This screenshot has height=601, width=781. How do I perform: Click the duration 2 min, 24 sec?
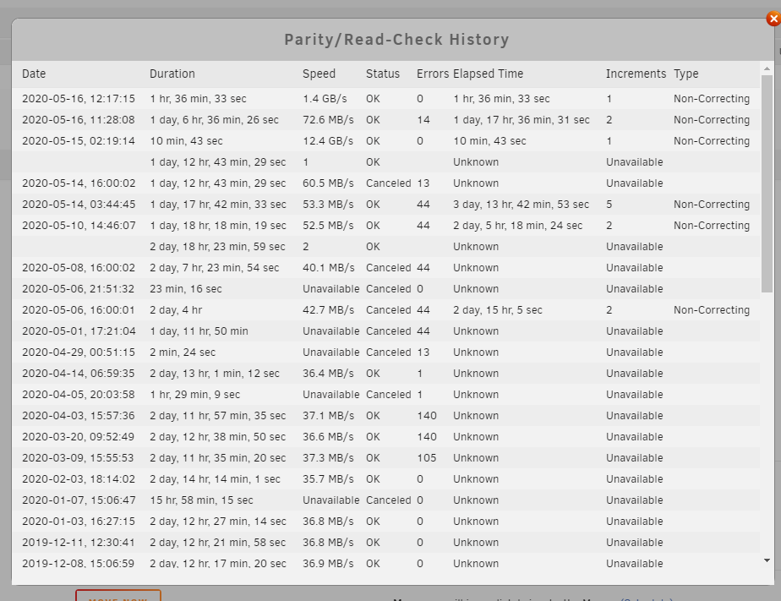pos(183,352)
